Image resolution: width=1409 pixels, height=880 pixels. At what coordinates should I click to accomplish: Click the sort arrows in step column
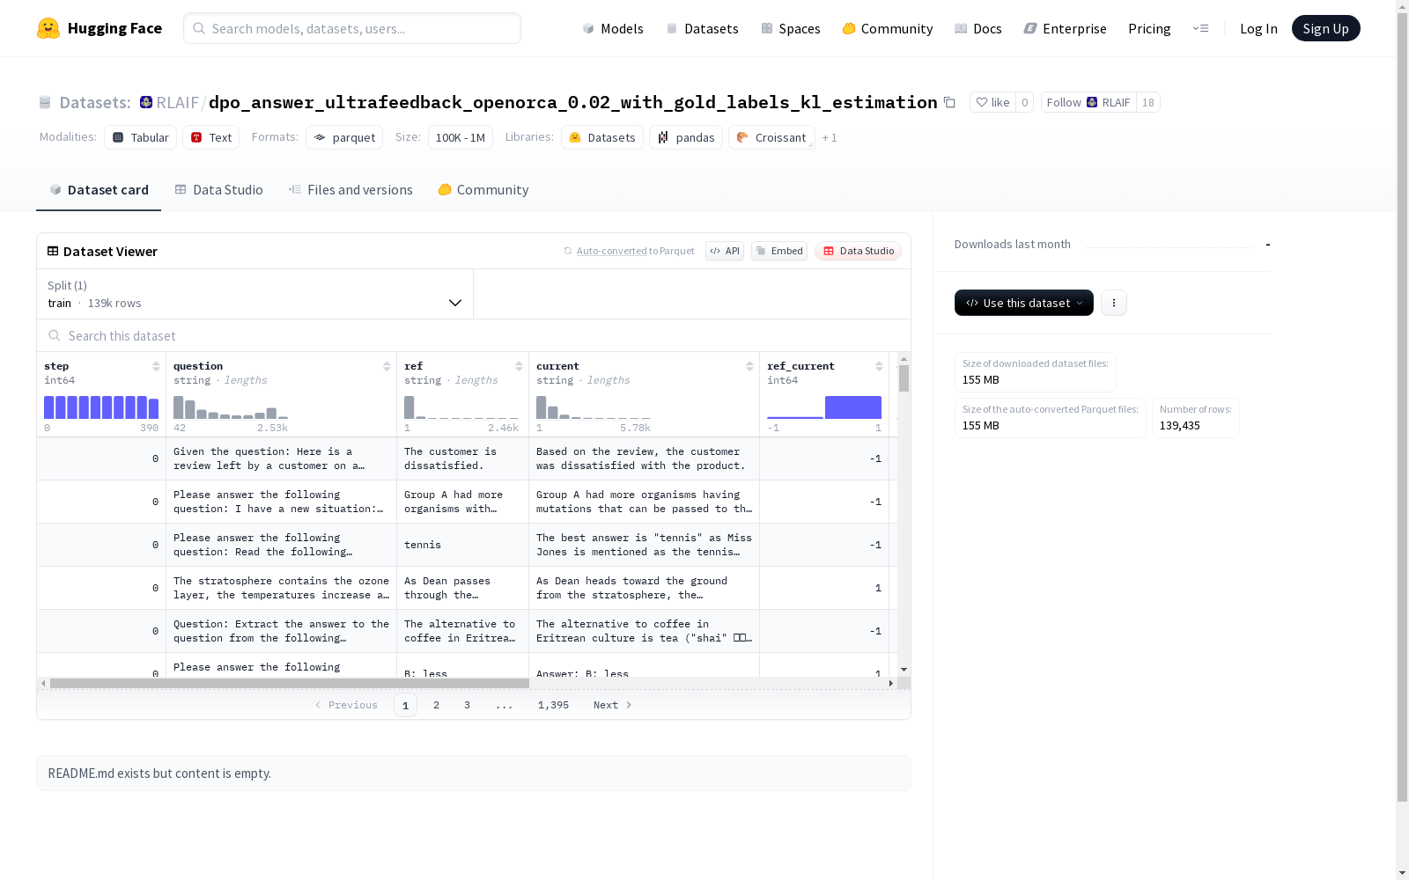(x=156, y=366)
